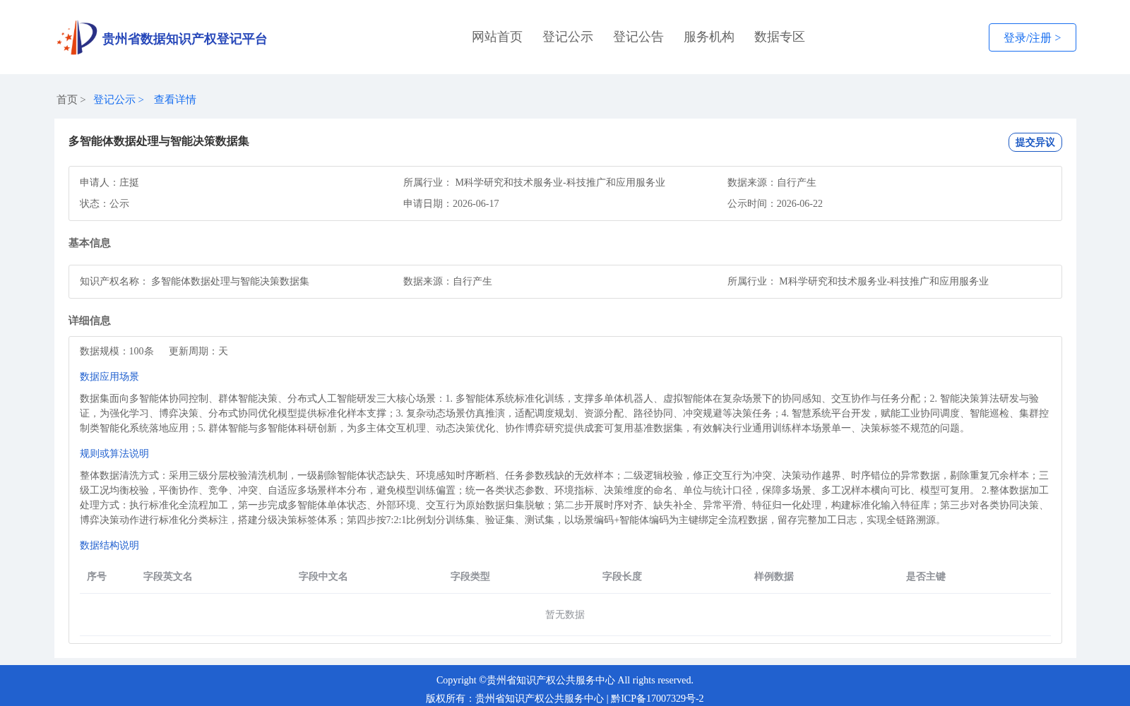Go back via 首页 breadcrumb
Image resolution: width=1130 pixels, height=706 pixels.
pos(67,100)
